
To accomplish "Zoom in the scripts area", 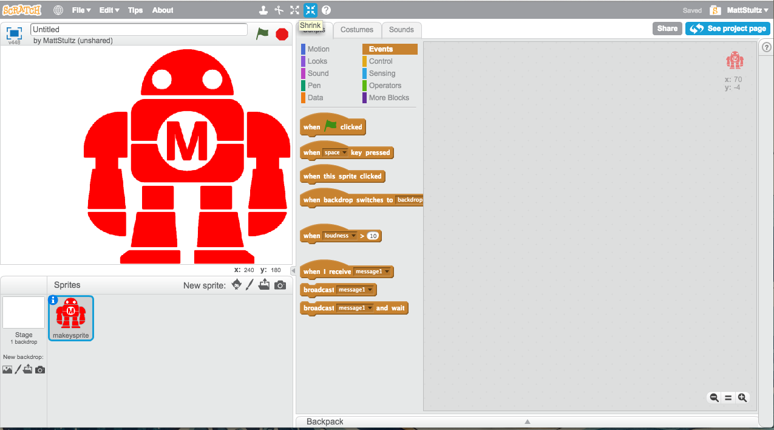I will (742, 398).
